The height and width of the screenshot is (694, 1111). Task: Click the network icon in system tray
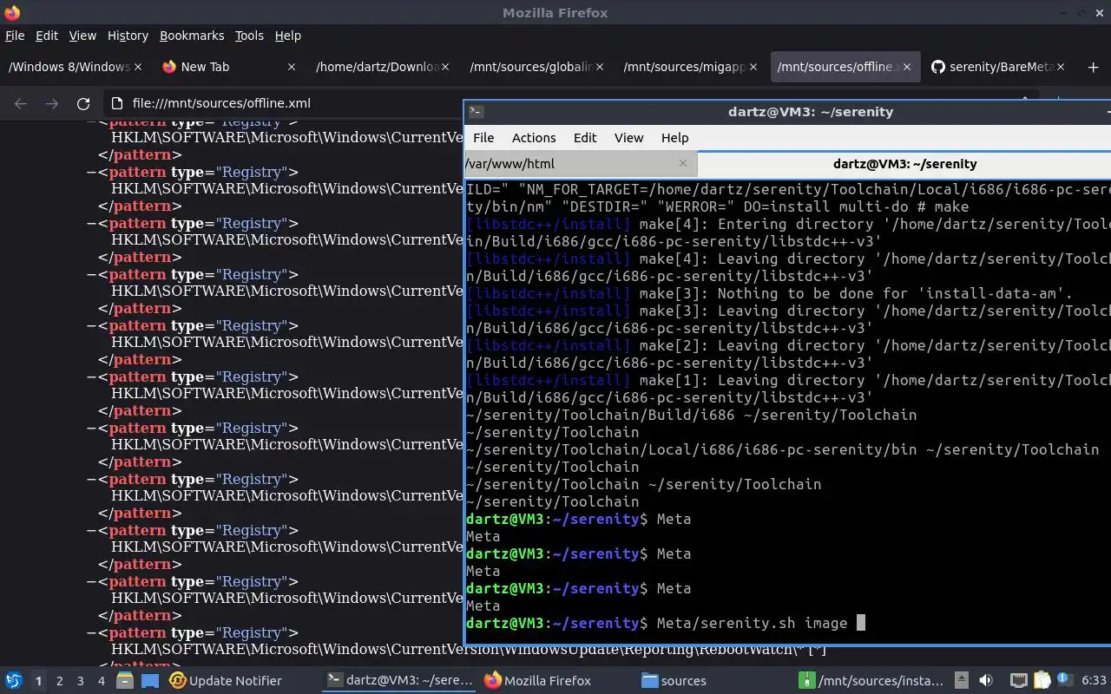1019,681
